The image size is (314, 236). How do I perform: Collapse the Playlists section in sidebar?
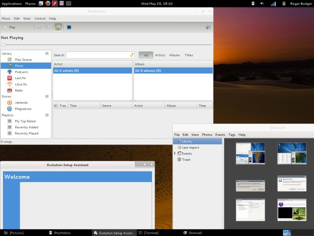click(47, 115)
